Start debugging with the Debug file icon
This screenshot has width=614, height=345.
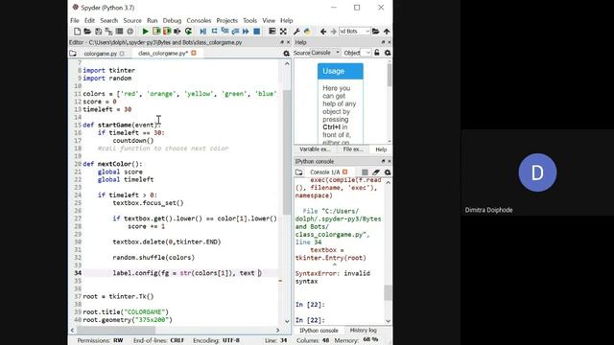[202, 32]
